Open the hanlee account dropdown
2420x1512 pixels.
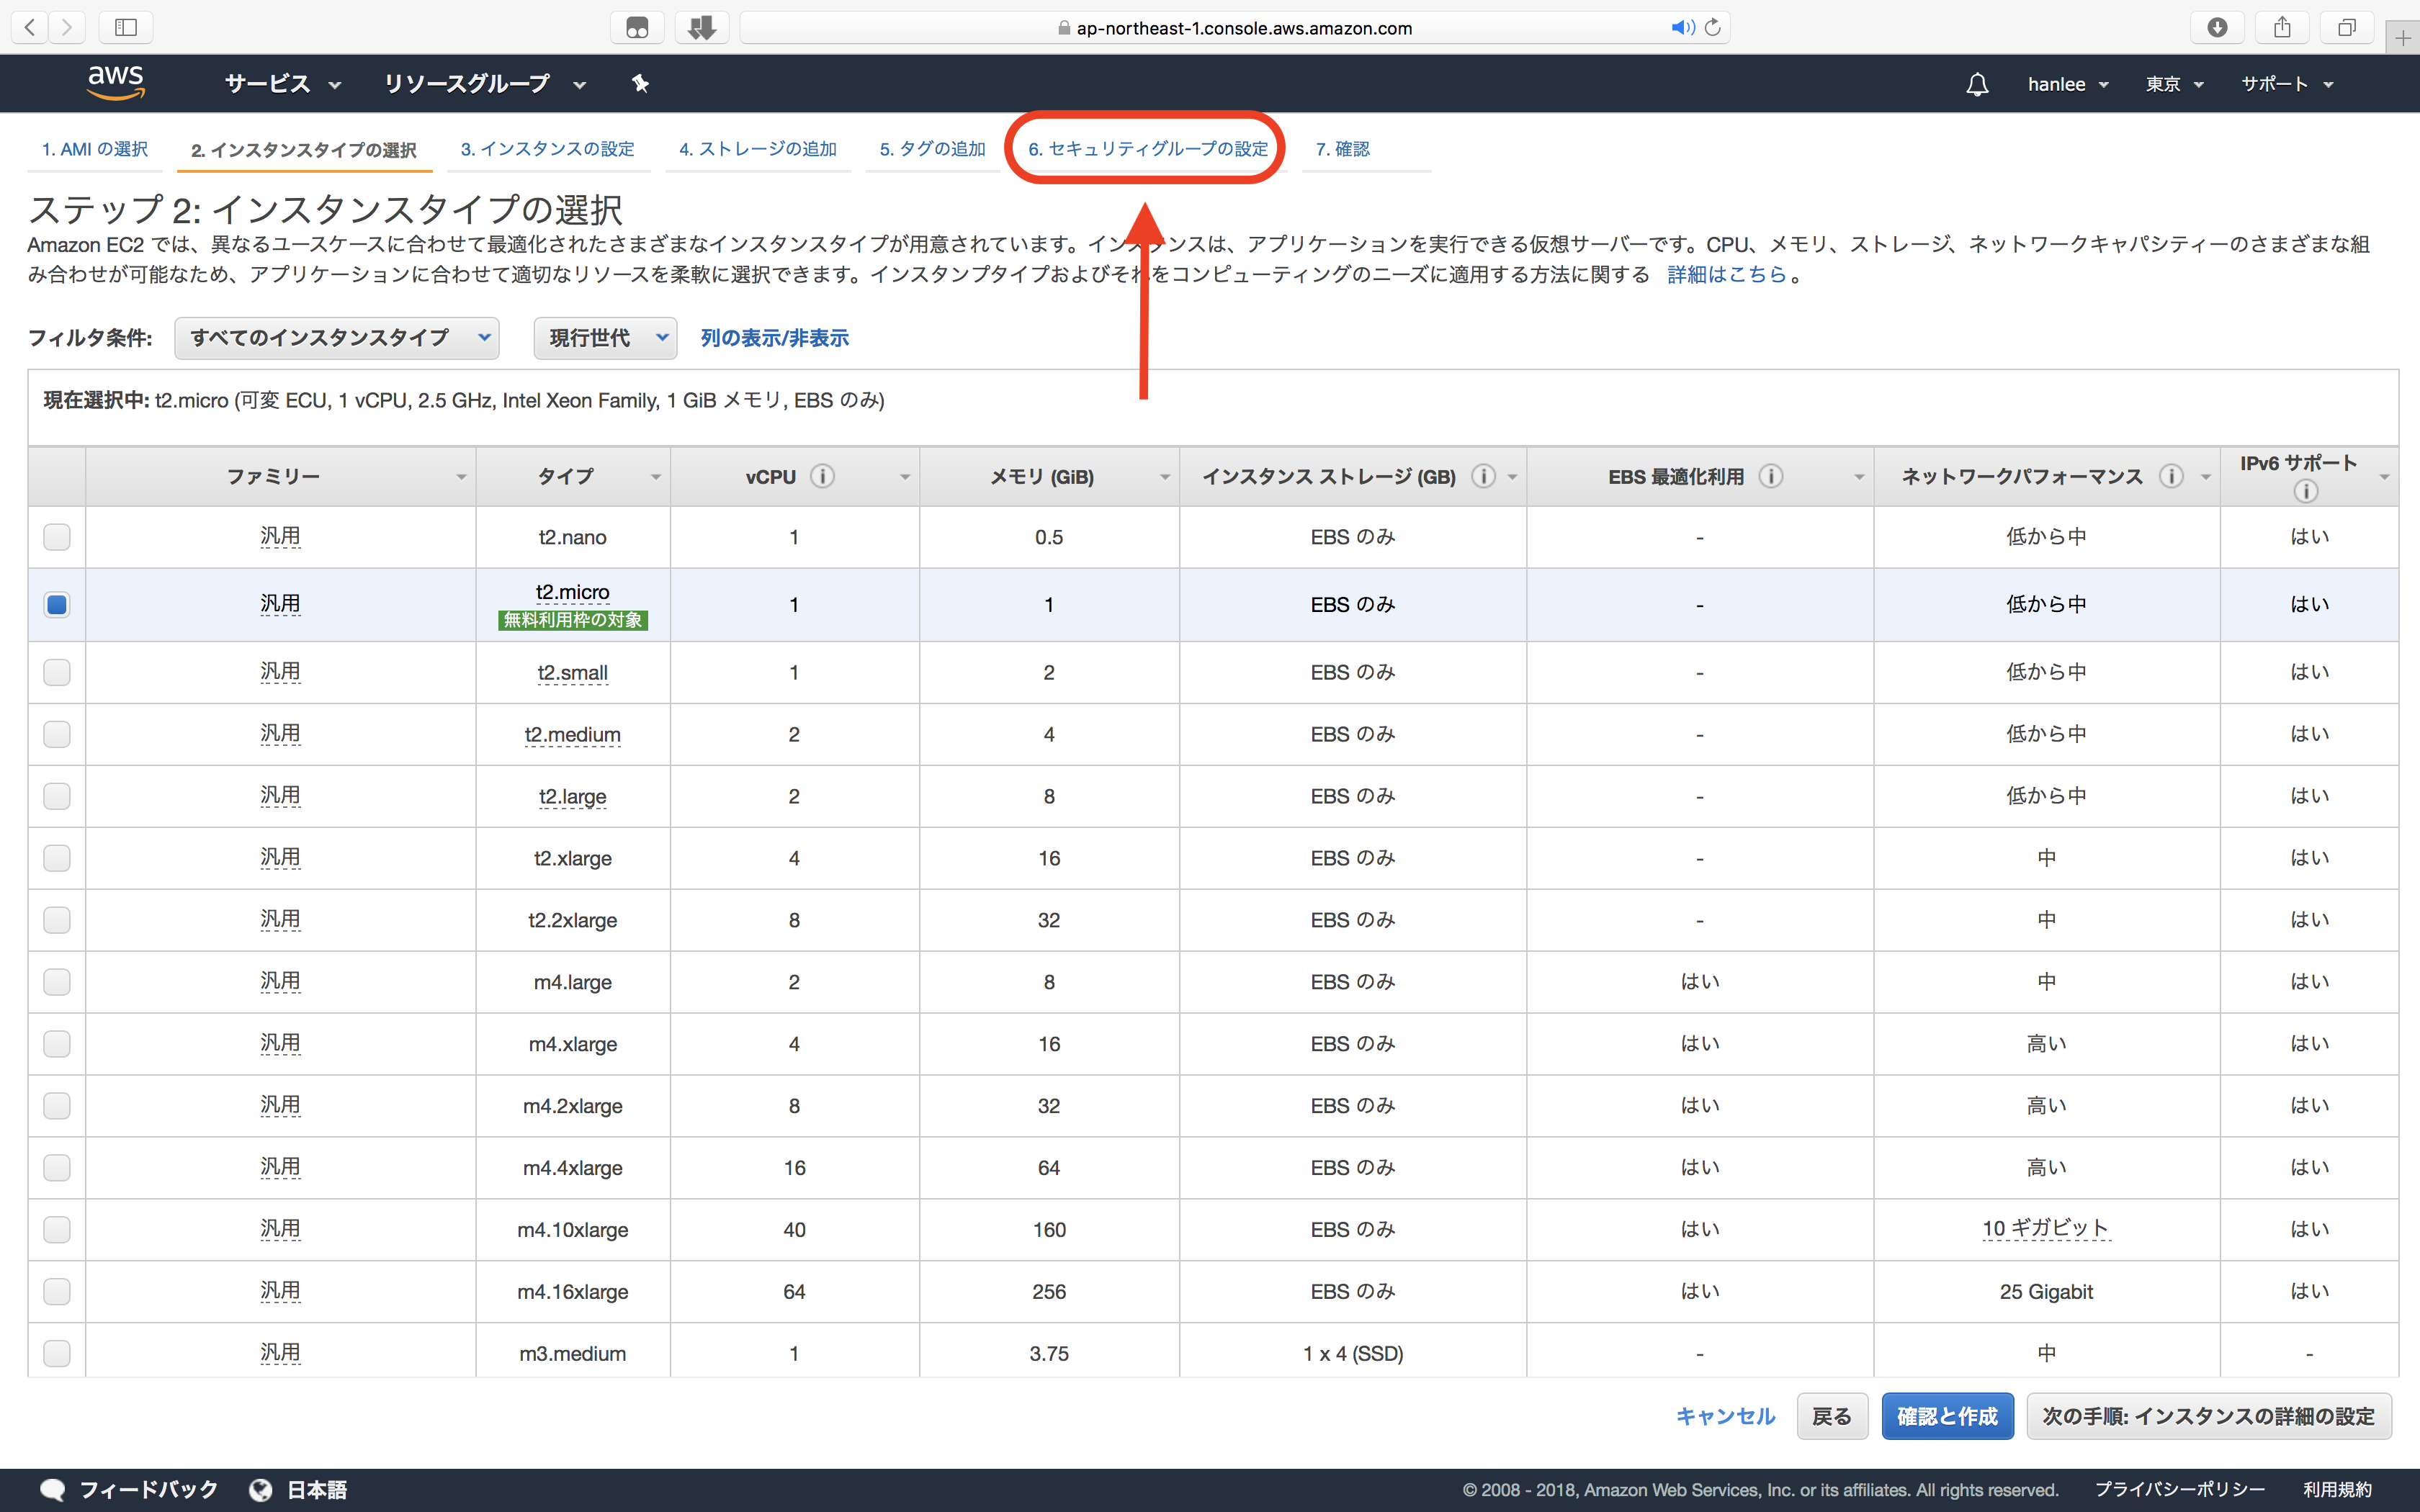(x=2068, y=84)
